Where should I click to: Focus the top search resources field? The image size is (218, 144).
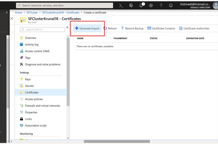(x=64, y=5)
